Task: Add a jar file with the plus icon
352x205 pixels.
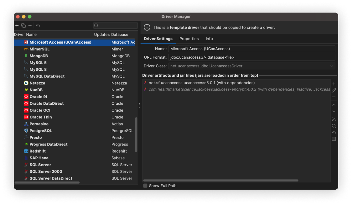Action: click(x=334, y=84)
